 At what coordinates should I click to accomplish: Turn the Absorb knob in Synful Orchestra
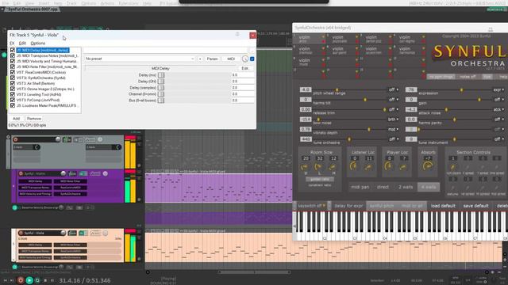pos(428,166)
